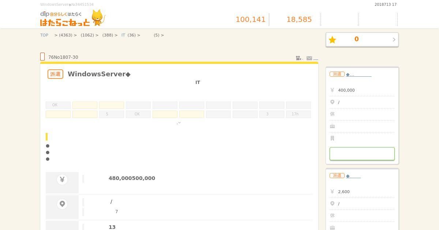Click the breadcrumb count (4363)
This screenshot has height=230, width=439.
(x=65, y=35)
